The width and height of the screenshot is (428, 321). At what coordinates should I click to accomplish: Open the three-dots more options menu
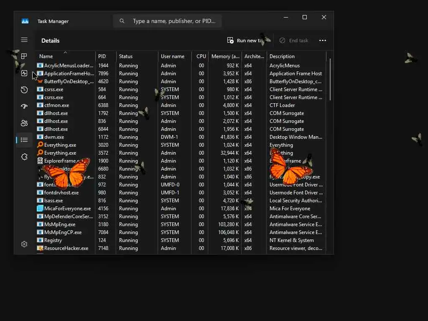(x=323, y=41)
